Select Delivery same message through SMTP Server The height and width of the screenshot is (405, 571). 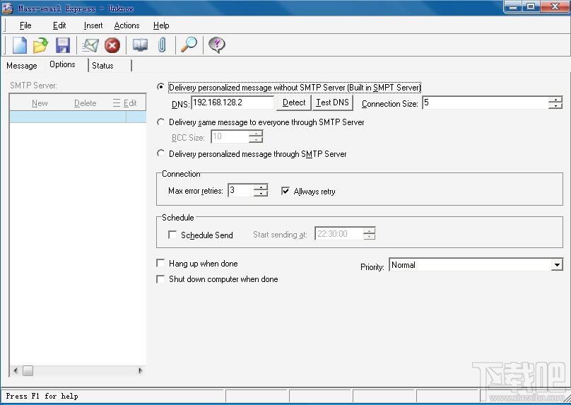click(161, 122)
